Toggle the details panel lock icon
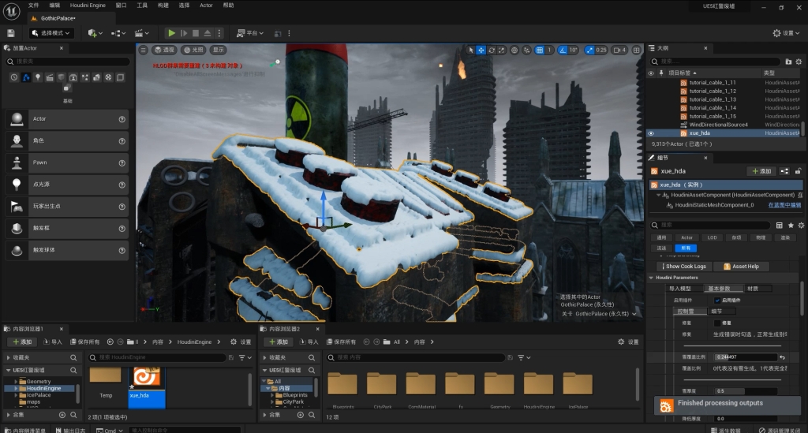Screen dimensions: 808x433 click(799, 171)
